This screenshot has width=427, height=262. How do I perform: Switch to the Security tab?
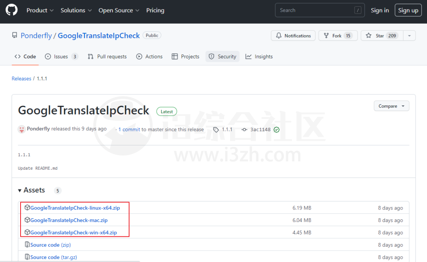223,56
